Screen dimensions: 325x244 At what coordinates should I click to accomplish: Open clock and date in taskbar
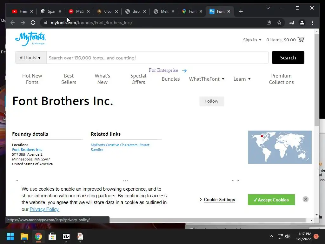pyautogui.click(x=304, y=236)
